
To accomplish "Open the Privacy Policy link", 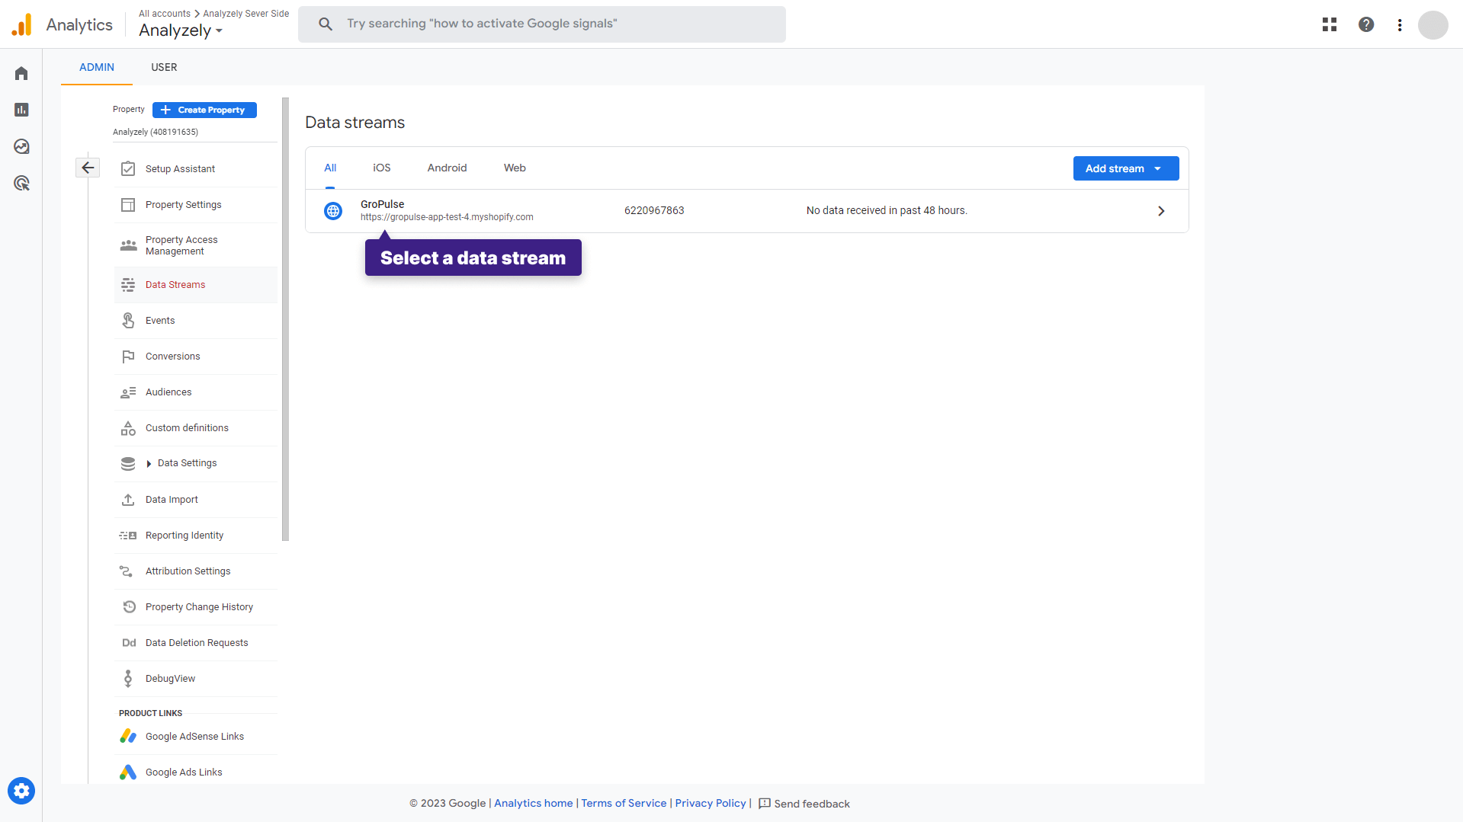I will pos(711,803).
